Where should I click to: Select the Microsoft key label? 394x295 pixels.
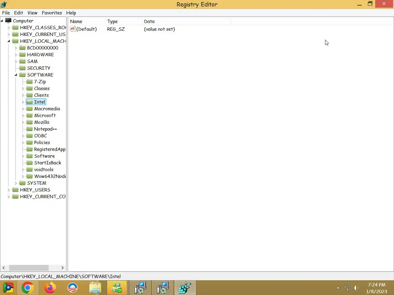coord(45,116)
